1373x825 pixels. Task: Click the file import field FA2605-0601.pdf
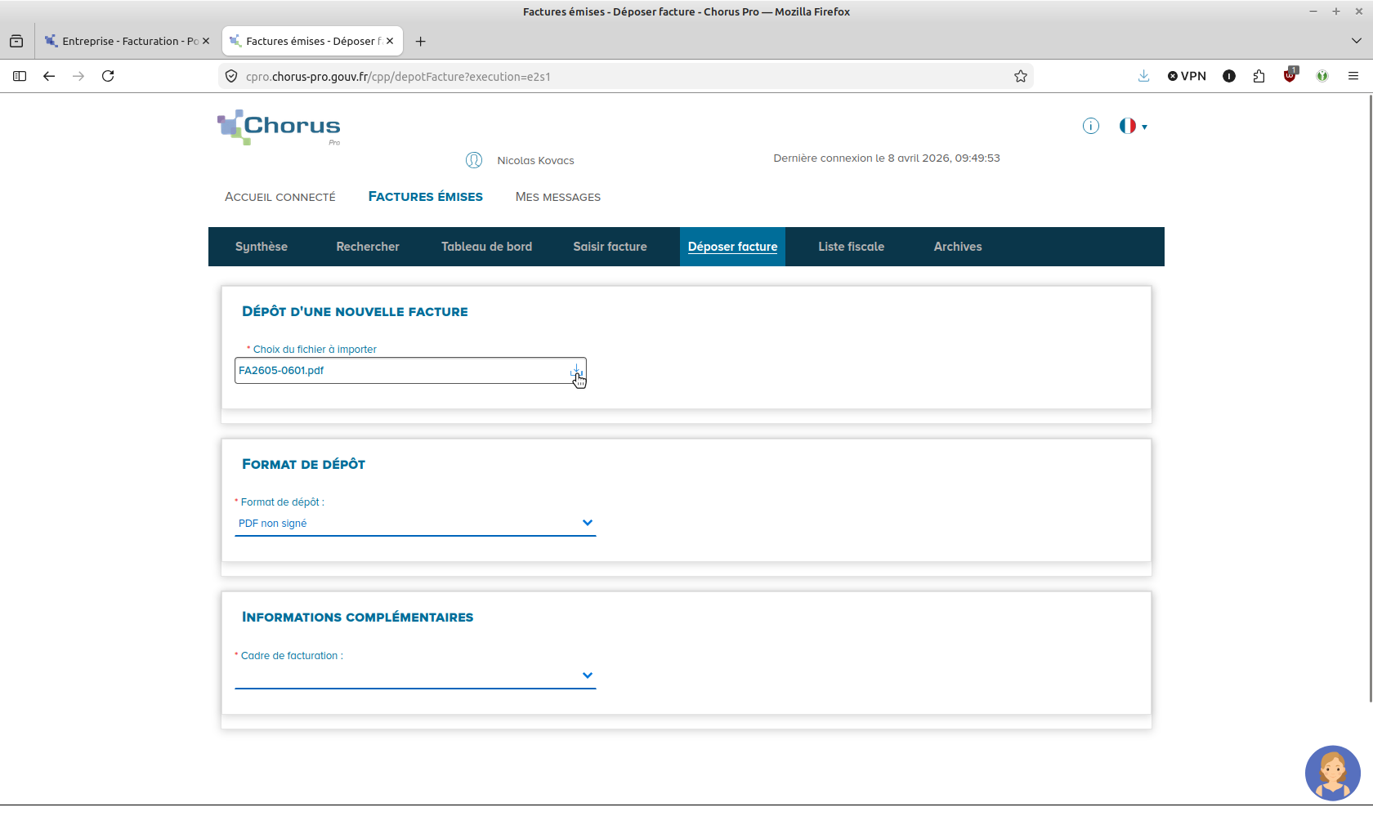410,370
